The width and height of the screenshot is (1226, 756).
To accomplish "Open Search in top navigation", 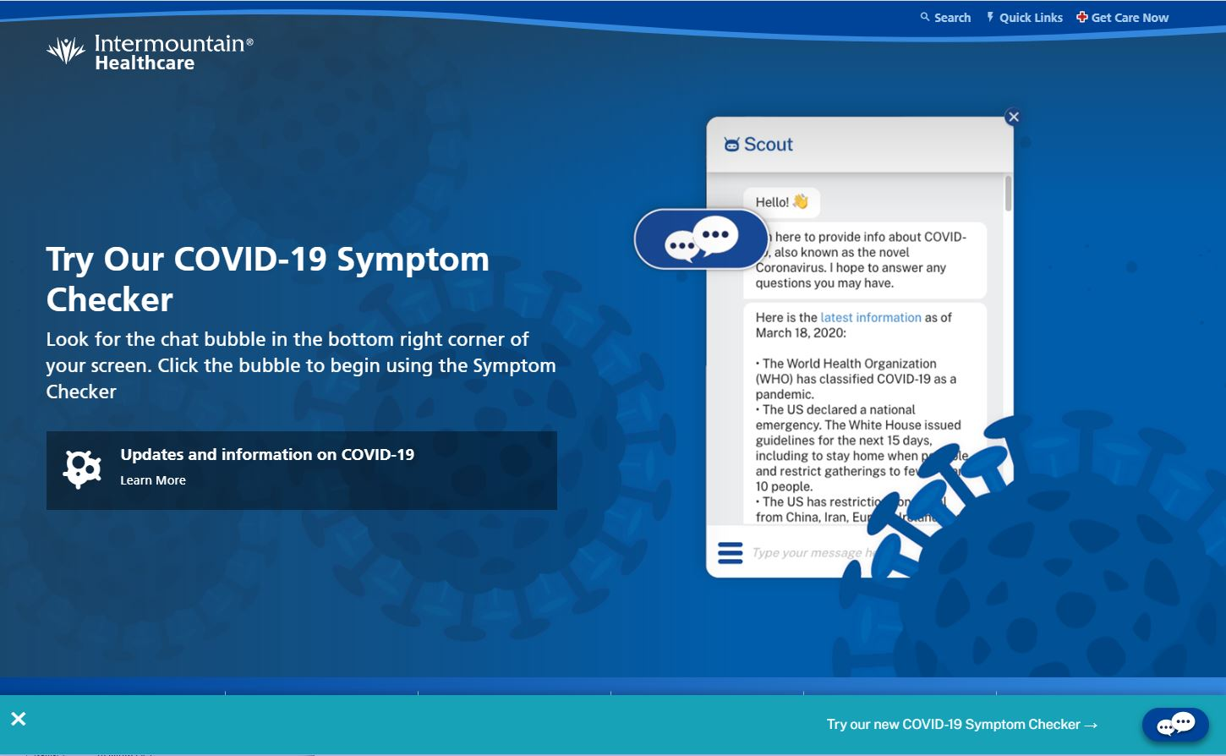I will (x=945, y=18).
